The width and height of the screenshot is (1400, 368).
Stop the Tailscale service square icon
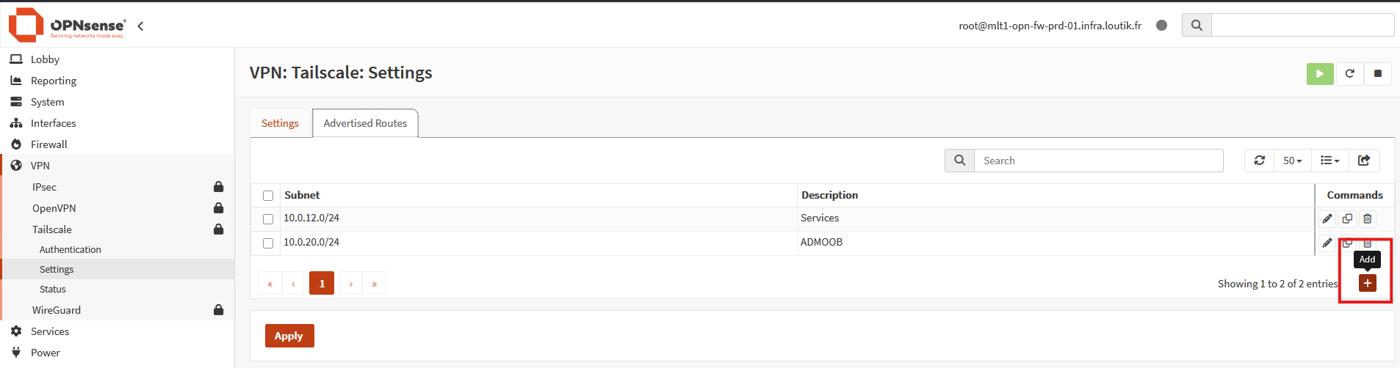(x=1378, y=73)
